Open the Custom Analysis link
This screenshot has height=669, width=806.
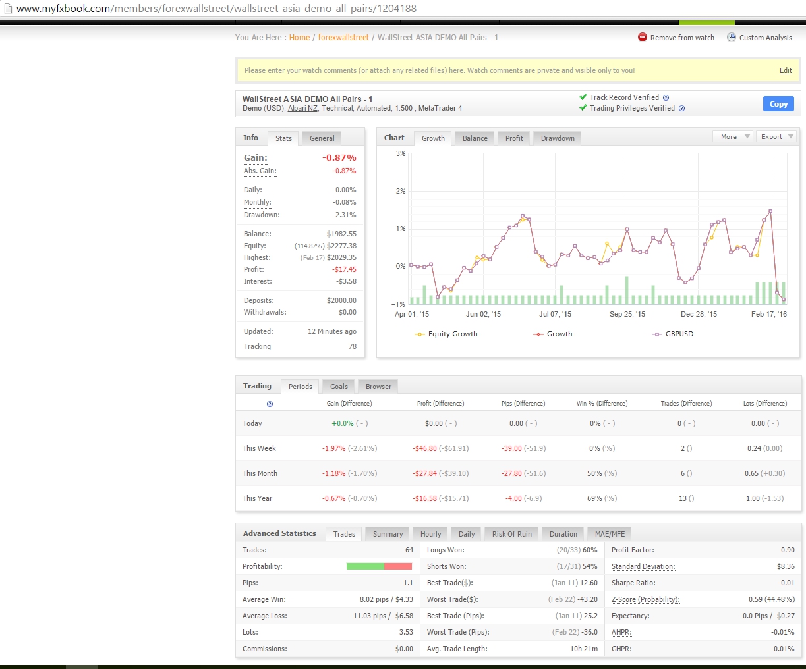766,38
